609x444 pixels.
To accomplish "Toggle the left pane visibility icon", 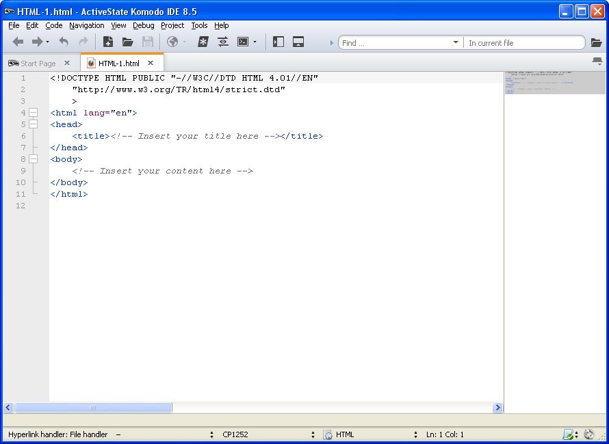I will coord(278,42).
